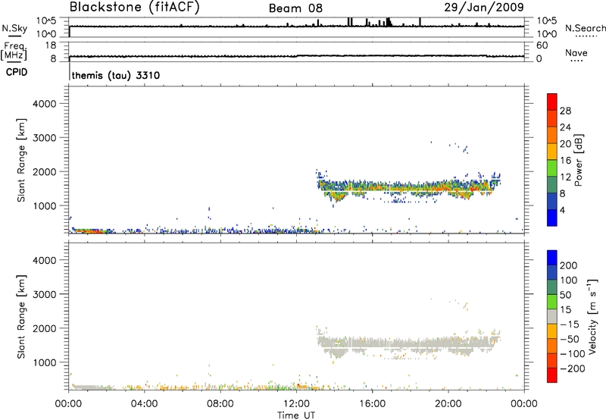Viewport: 606px width, 420px height.
Task: Click the '12:00' time axis tick label
Action: [296, 404]
